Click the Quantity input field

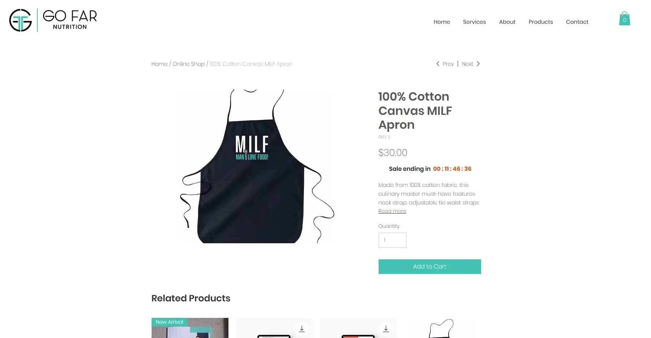pyautogui.click(x=392, y=240)
